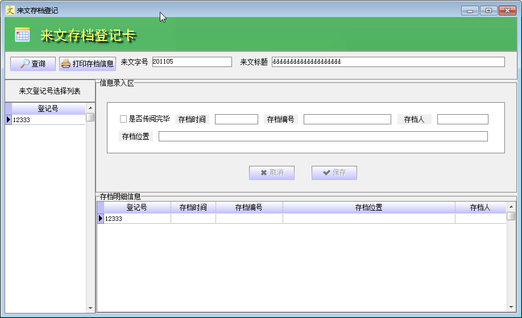Click the X icon on 取消 button
Screen dimensions: 522x318
[x=264, y=173]
